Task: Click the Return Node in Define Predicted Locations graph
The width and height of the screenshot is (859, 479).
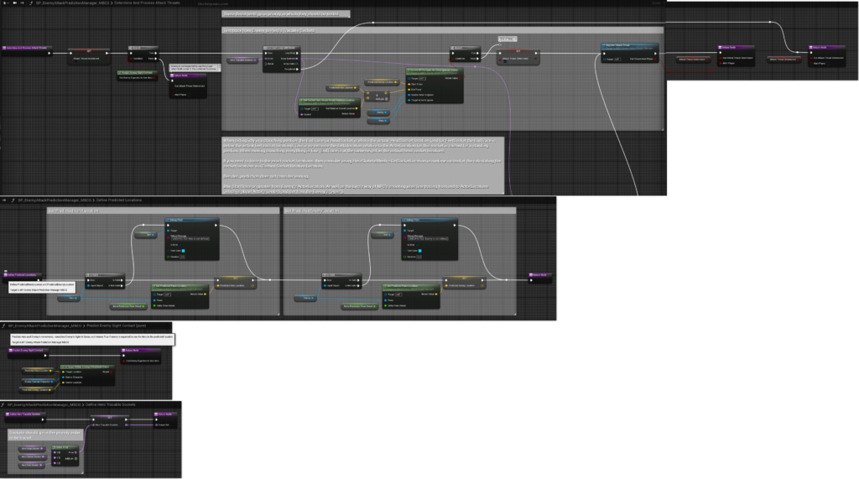Action: (541, 273)
